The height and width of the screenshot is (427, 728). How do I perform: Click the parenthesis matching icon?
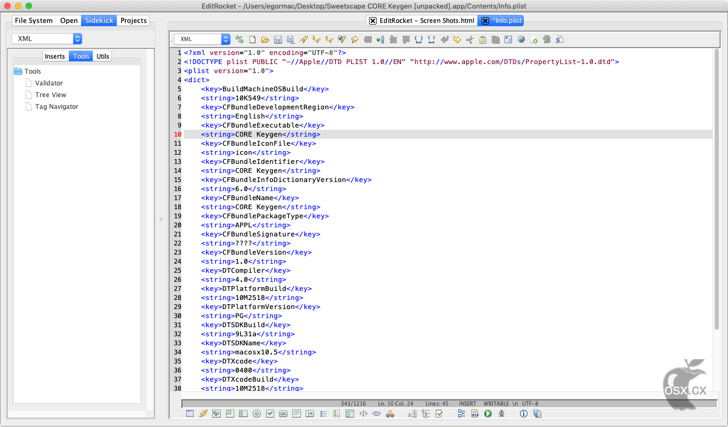click(419, 39)
